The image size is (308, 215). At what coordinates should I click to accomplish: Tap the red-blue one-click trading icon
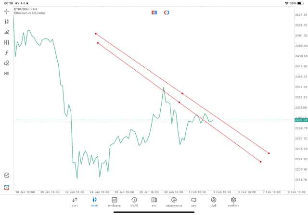[x=154, y=12]
